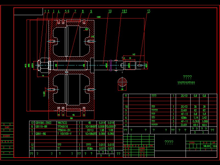
Task: Select the 1.14 weight cell
Action: 195,118
